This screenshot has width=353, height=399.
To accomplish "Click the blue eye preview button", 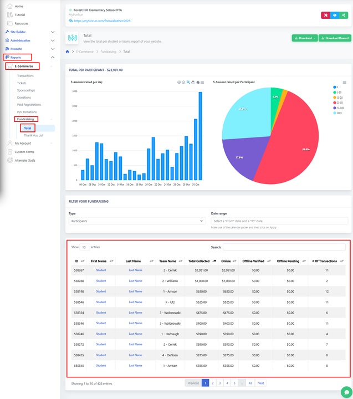I will tap(334, 16).
